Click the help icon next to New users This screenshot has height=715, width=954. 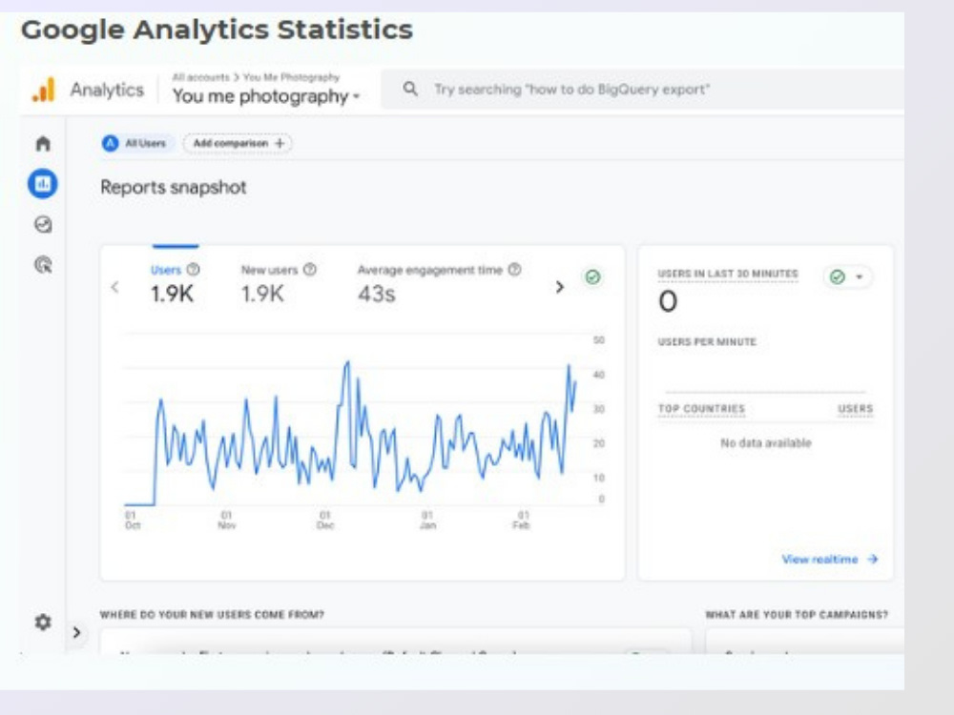tap(310, 270)
